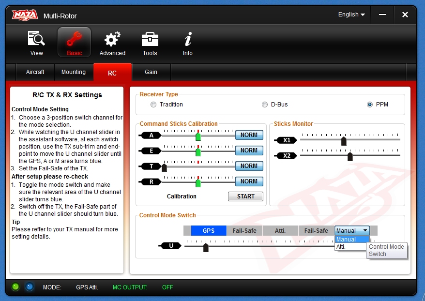Screen dimensions: 425x301
Task: Click the A channel label badge
Action: pyautogui.click(x=151, y=135)
